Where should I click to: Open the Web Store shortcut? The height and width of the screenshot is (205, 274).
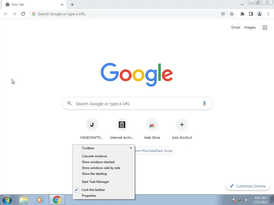click(x=152, y=129)
